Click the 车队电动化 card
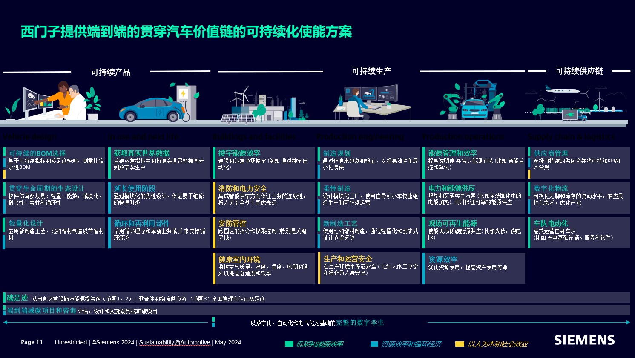Viewport: 635px width, 358px height. click(579, 233)
